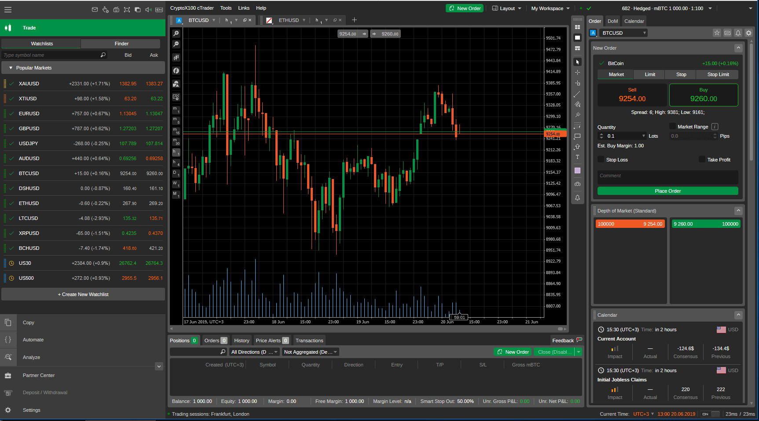This screenshot has width=759, height=421.
Task: Open the All Directions filter dropdown
Action: click(254, 352)
